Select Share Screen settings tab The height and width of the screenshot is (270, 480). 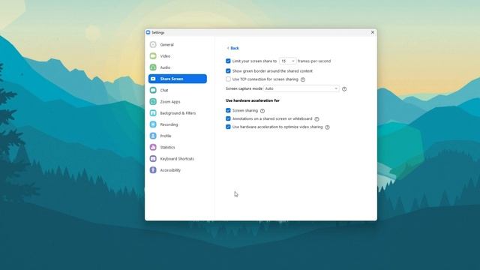178,79
